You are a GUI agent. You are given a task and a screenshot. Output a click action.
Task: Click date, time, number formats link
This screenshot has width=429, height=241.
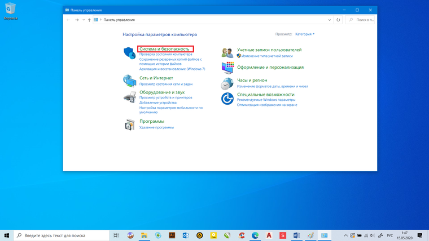point(272,86)
